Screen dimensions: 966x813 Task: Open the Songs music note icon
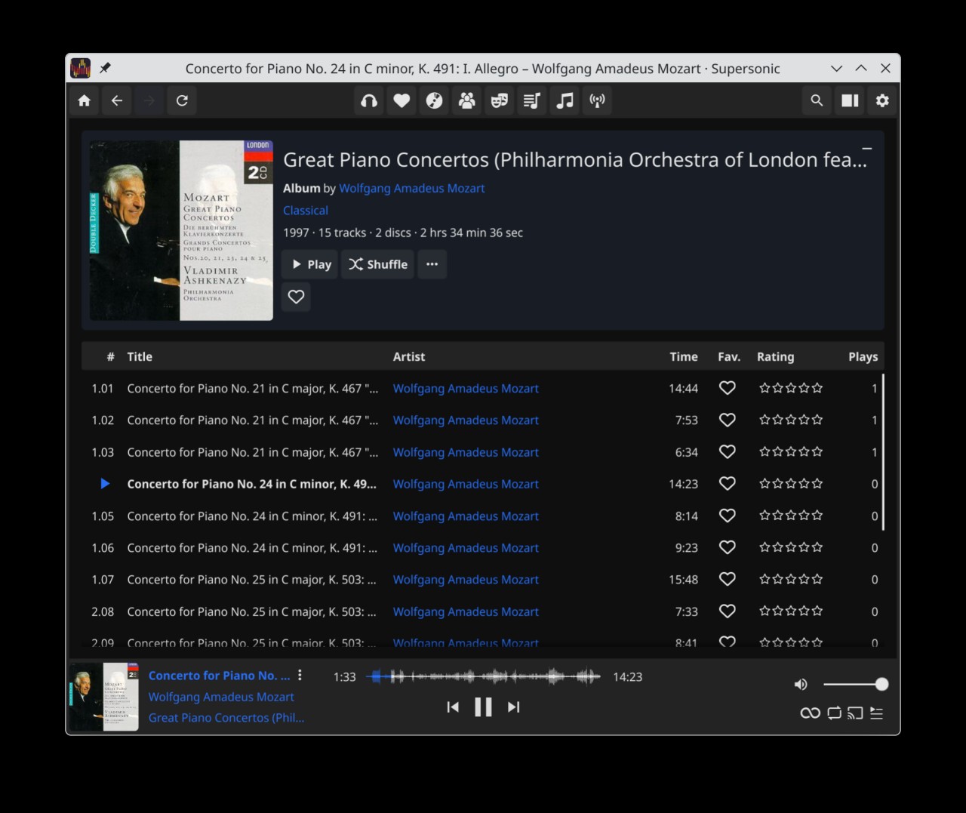pos(565,100)
